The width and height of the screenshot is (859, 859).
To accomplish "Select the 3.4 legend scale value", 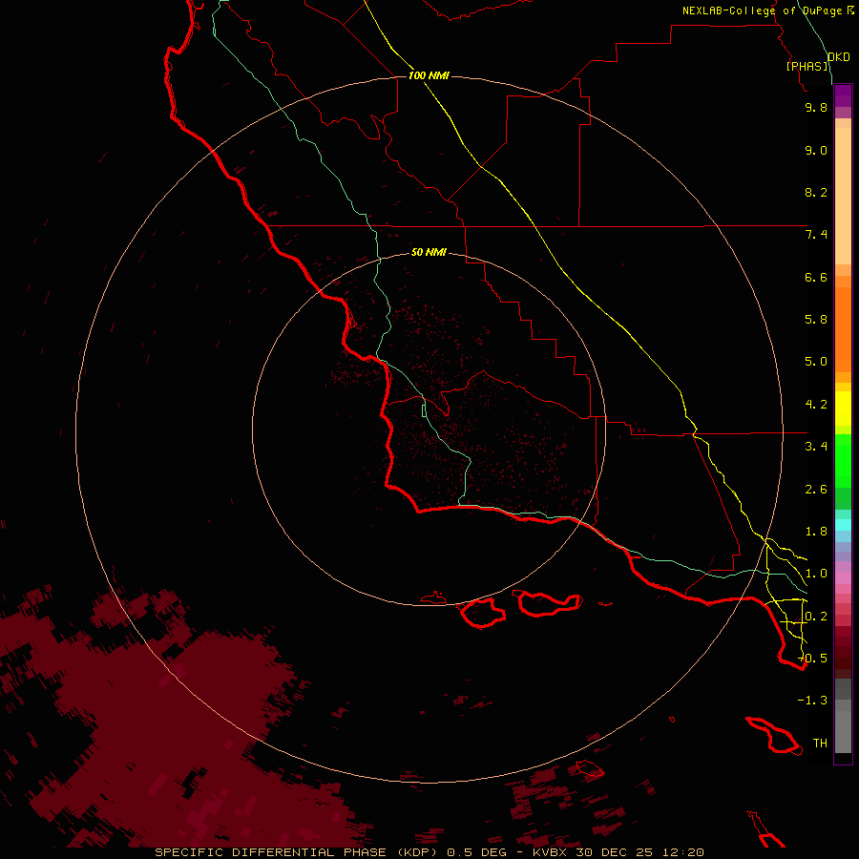I will pos(816,447).
